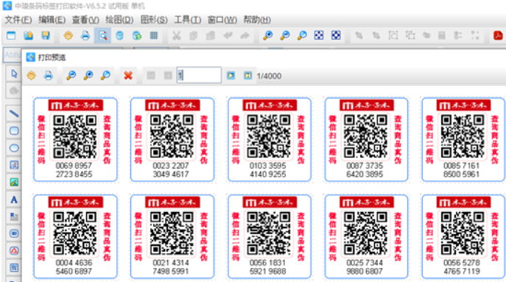506x282 pixels.
Task: Click the open file folder icon
Action: [x=29, y=35]
